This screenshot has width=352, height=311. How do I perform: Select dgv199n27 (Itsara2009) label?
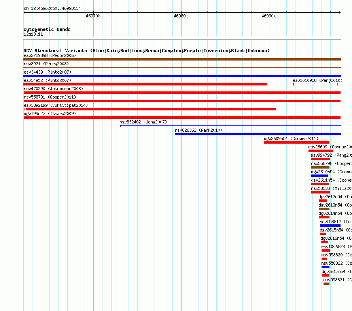click(x=50, y=114)
